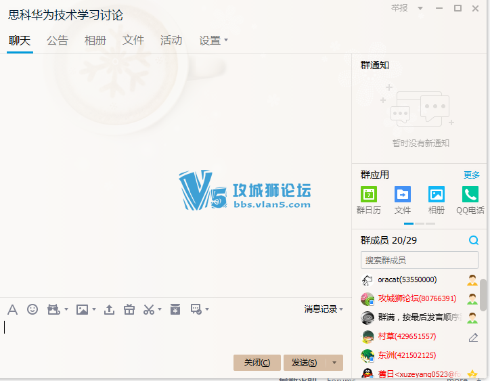Click group title 思科华为技术学习讨论
This screenshot has height=381, width=490.
coord(66,15)
